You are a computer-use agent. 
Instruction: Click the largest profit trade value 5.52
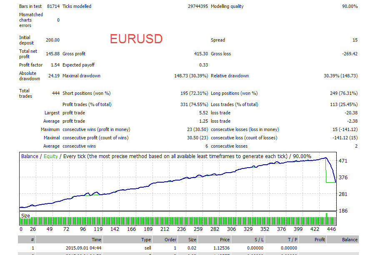coord(203,113)
